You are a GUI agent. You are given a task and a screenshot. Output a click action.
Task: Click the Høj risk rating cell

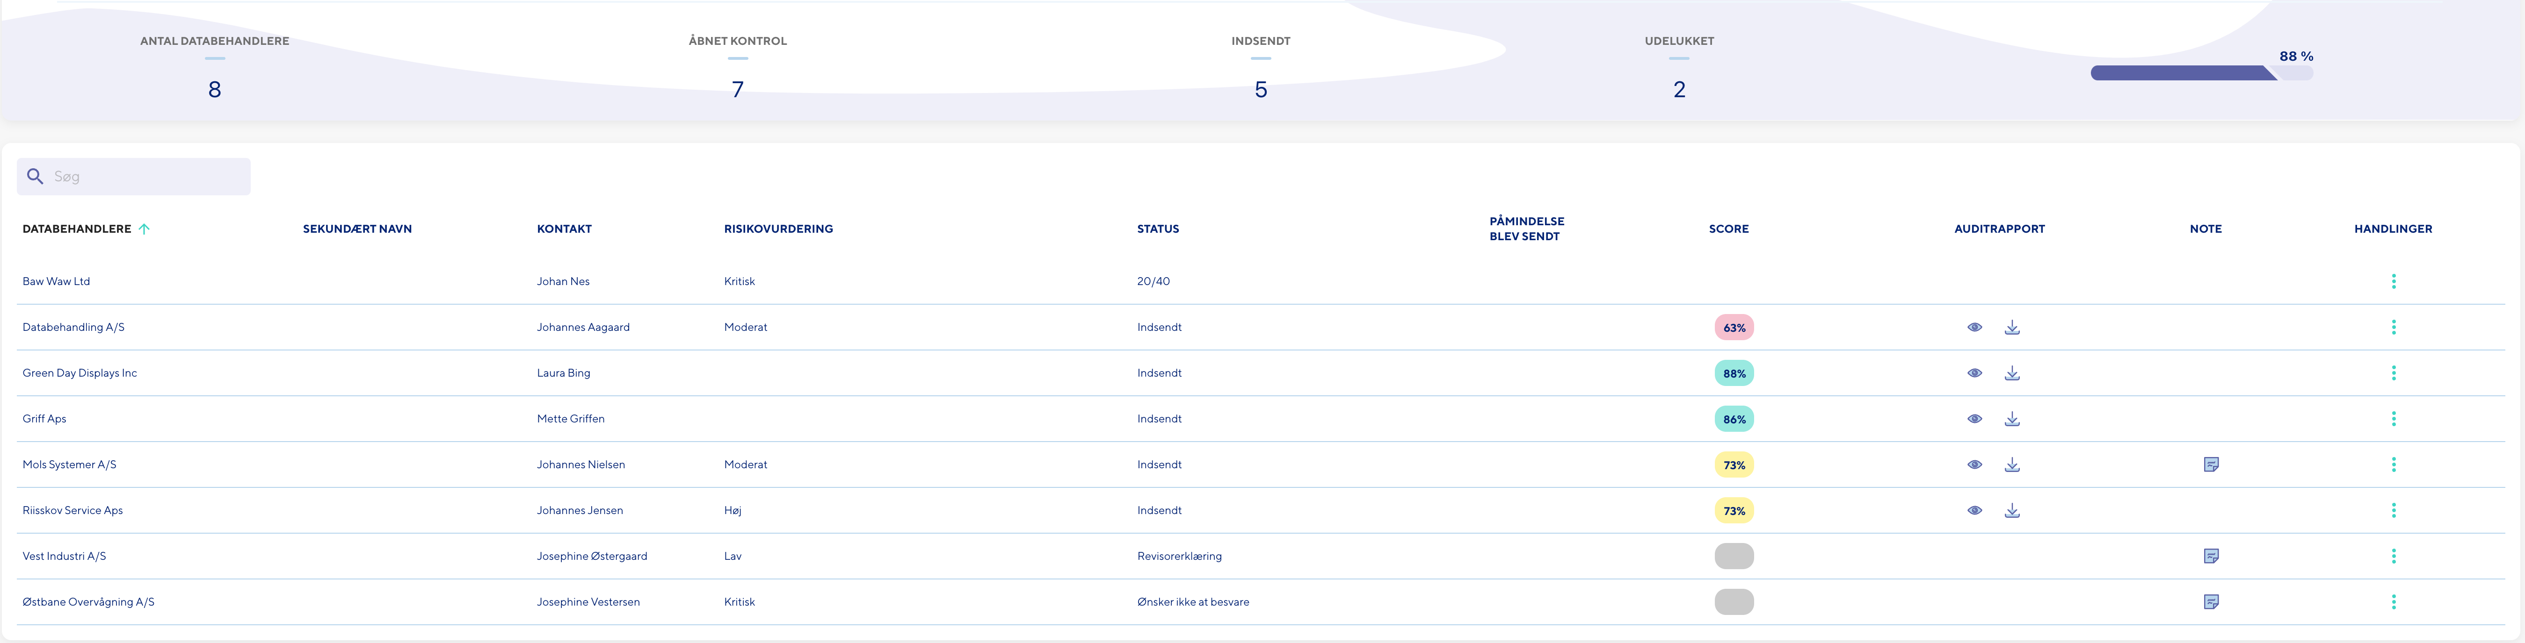(733, 511)
